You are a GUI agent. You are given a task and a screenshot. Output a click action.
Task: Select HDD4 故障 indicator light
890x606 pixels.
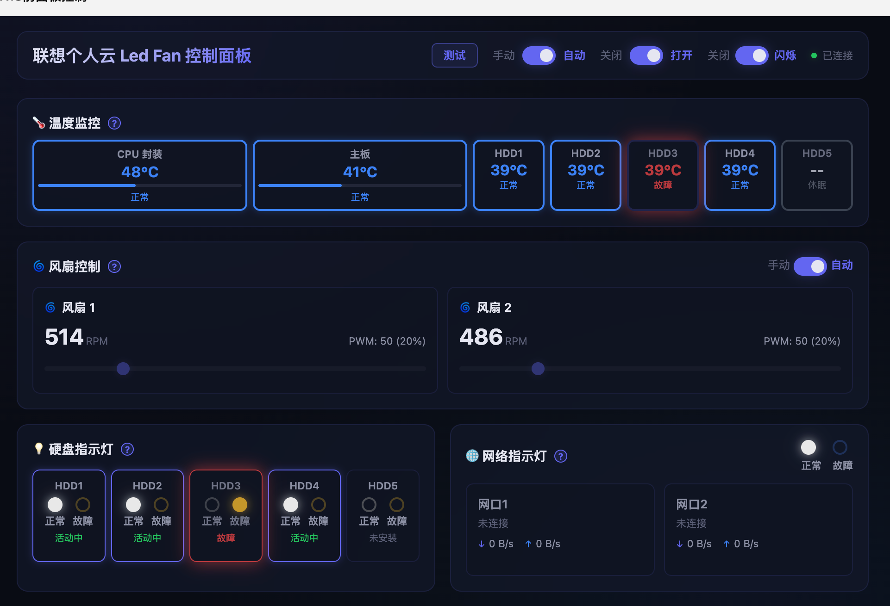pos(319,505)
